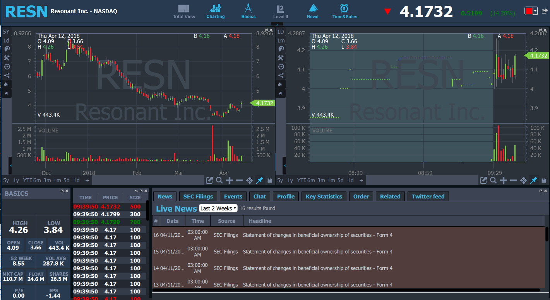Toggle the pin on left chart toolbar
Screen dimensions: 550x300
click(x=260, y=180)
